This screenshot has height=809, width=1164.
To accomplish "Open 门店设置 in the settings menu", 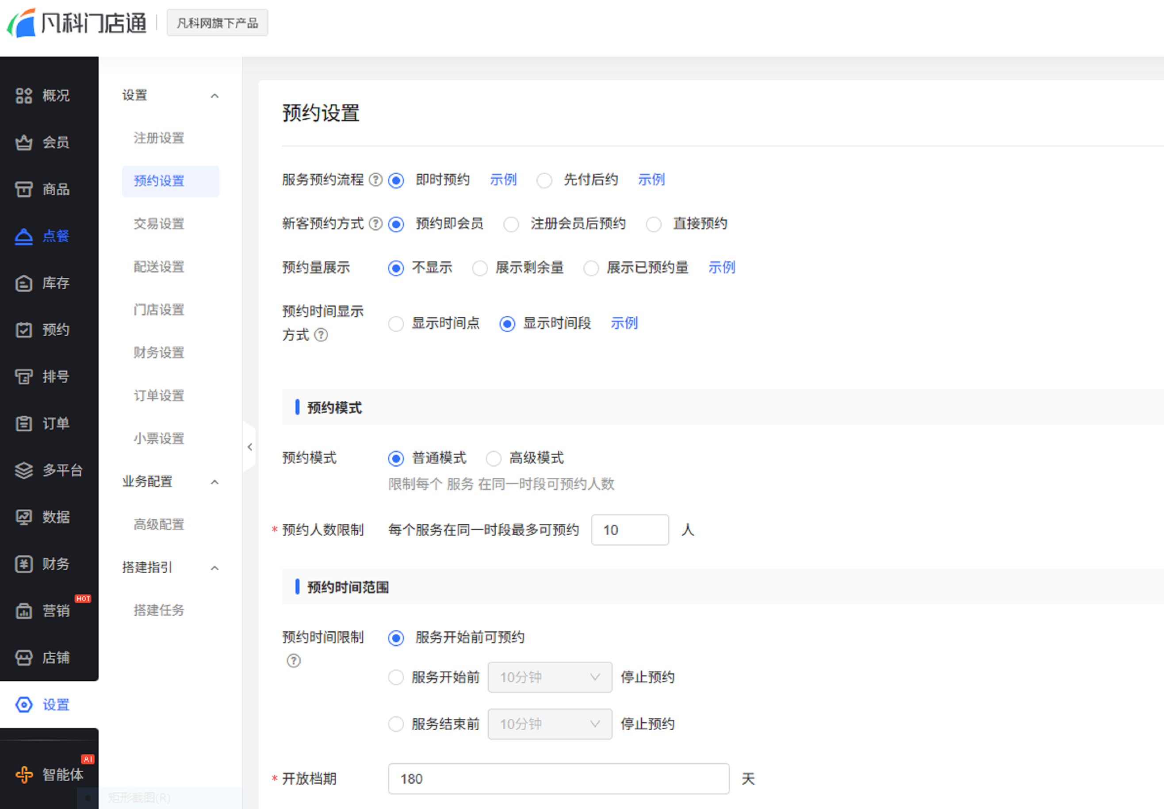I will point(159,309).
